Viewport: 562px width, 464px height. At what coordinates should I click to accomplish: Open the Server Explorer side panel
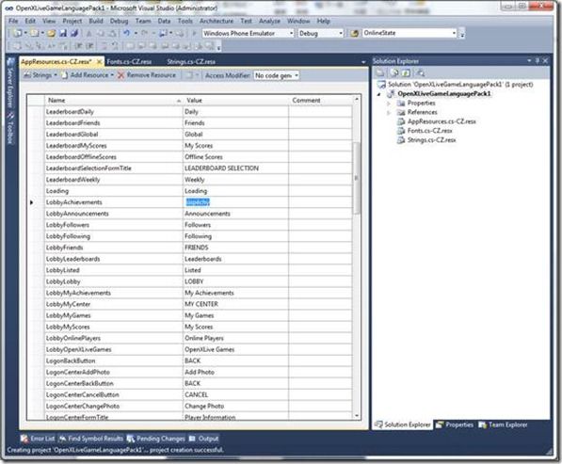(10, 83)
